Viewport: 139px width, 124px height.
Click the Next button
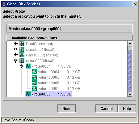67,108
